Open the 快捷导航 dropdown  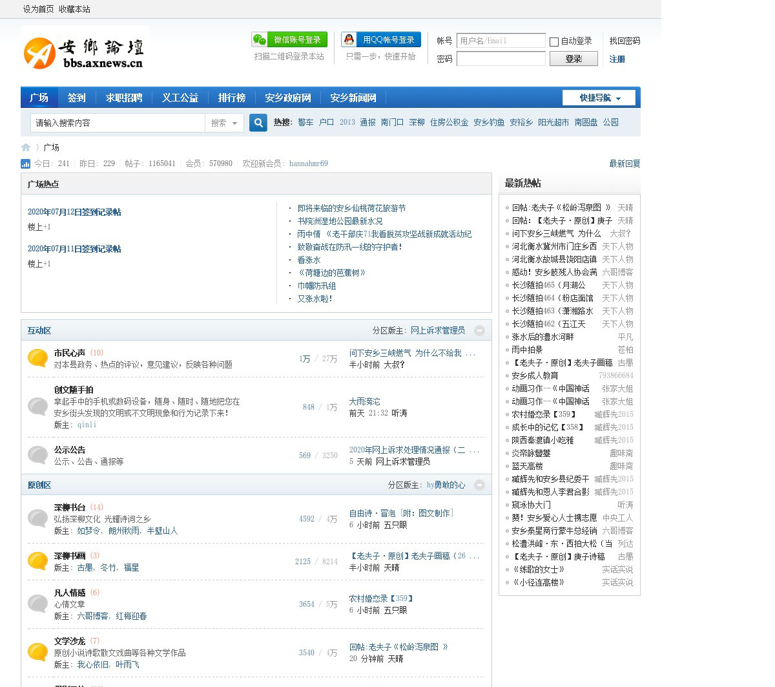click(x=599, y=98)
